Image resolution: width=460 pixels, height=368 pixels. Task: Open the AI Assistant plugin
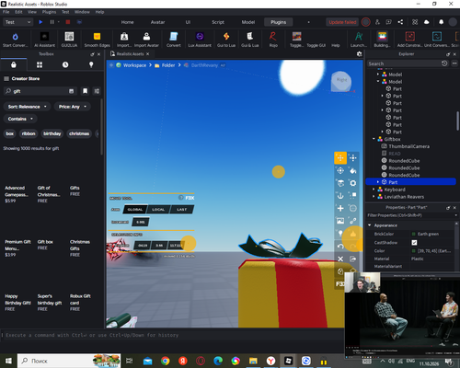click(44, 37)
